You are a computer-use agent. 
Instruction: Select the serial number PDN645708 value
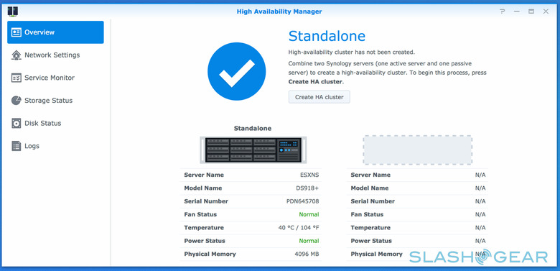pos(302,201)
